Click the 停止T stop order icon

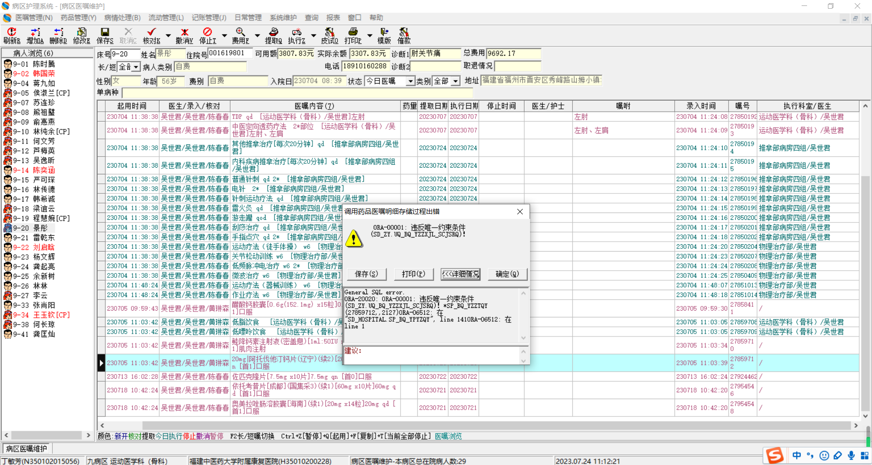click(x=208, y=35)
